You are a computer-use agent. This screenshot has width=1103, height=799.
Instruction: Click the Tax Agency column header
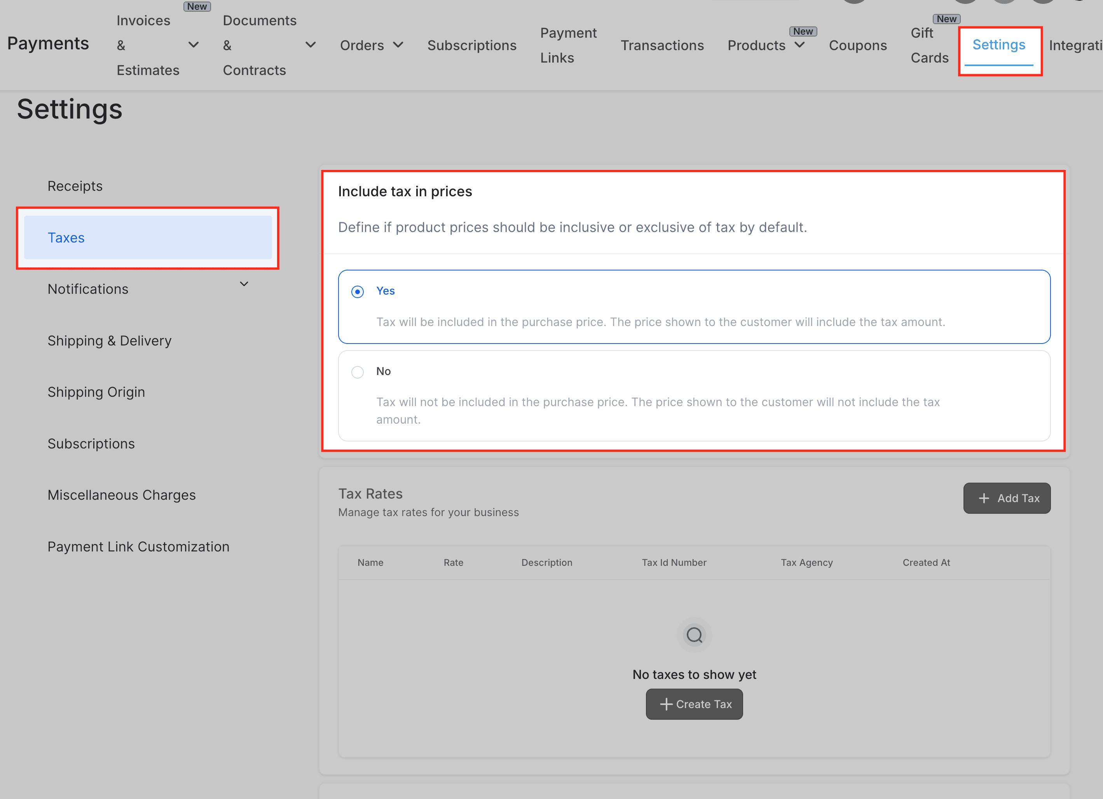coord(807,563)
